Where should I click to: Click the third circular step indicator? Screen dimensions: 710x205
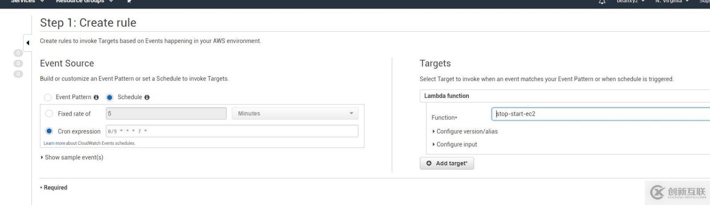[18, 74]
